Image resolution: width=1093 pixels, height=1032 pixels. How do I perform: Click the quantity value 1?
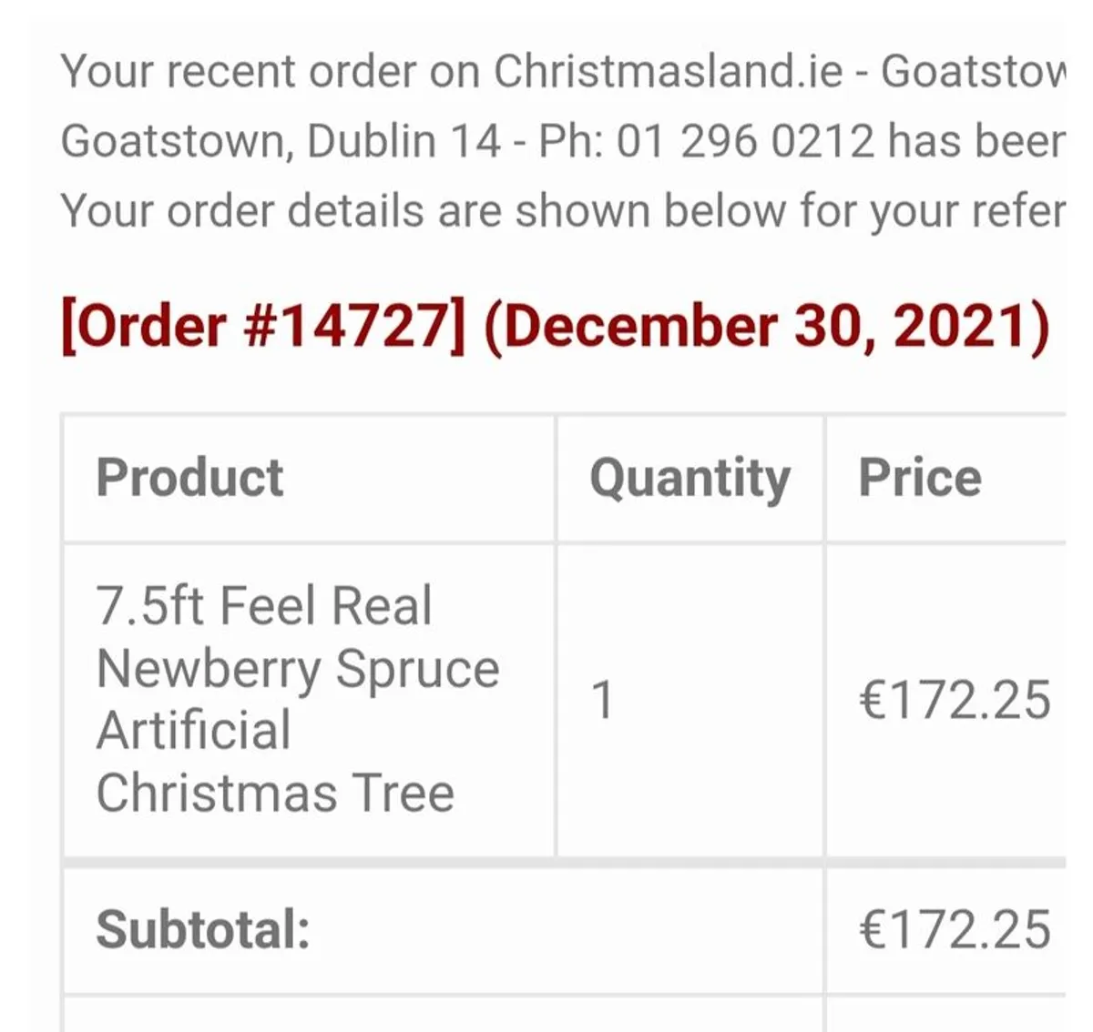click(x=602, y=701)
